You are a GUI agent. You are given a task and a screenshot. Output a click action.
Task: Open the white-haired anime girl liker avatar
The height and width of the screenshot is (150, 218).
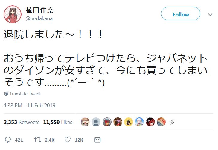(x=139, y=122)
